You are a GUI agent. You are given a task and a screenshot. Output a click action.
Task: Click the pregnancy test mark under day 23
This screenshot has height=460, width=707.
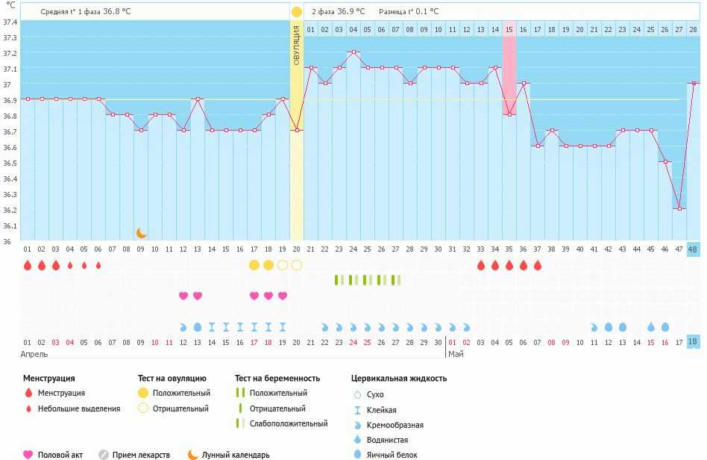click(339, 280)
